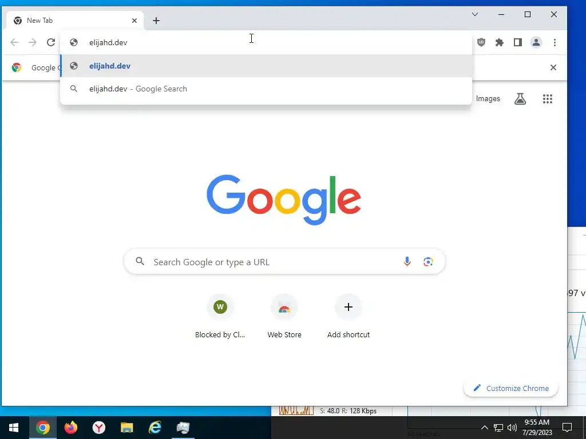586x439 pixels.
Task: Open the Chrome profile avatar
Action: click(x=536, y=42)
